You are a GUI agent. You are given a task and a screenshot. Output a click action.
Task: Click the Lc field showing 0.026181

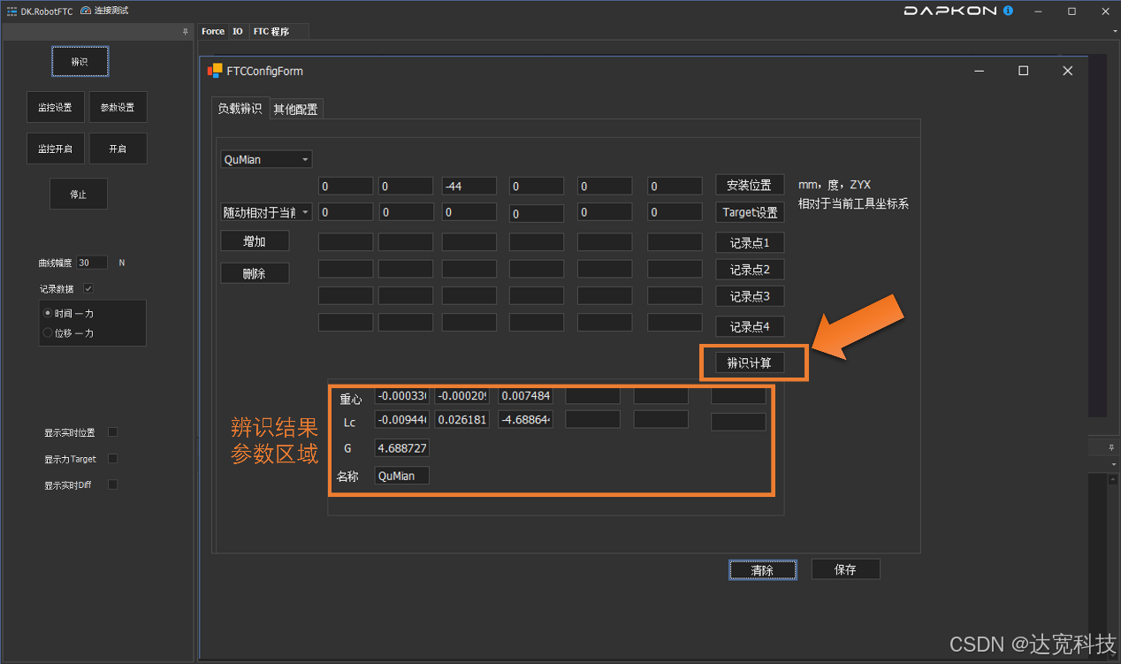click(x=462, y=419)
